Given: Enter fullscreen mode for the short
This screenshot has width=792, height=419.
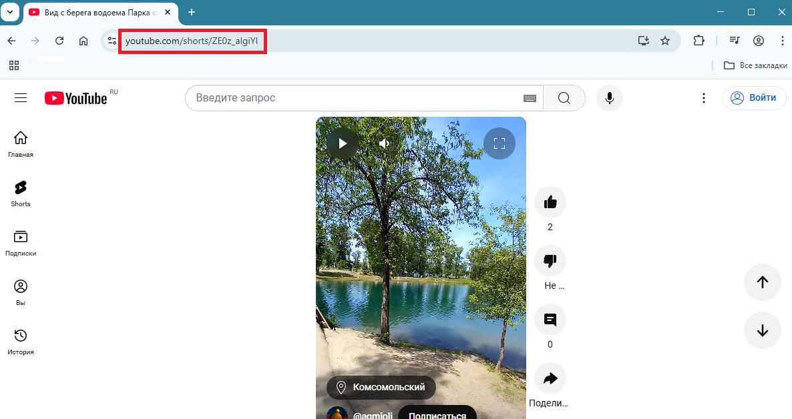Looking at the screenshot, I should click(500, 143).
